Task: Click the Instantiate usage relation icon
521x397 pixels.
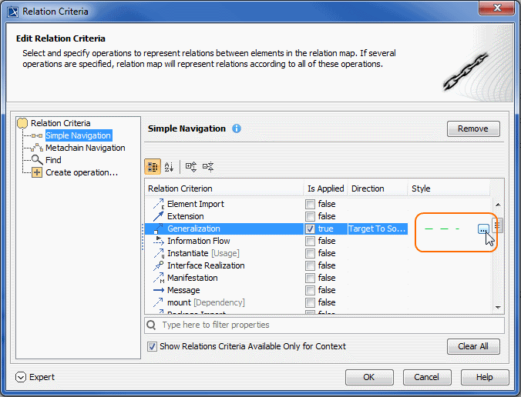Action: [x=159, y=253]
